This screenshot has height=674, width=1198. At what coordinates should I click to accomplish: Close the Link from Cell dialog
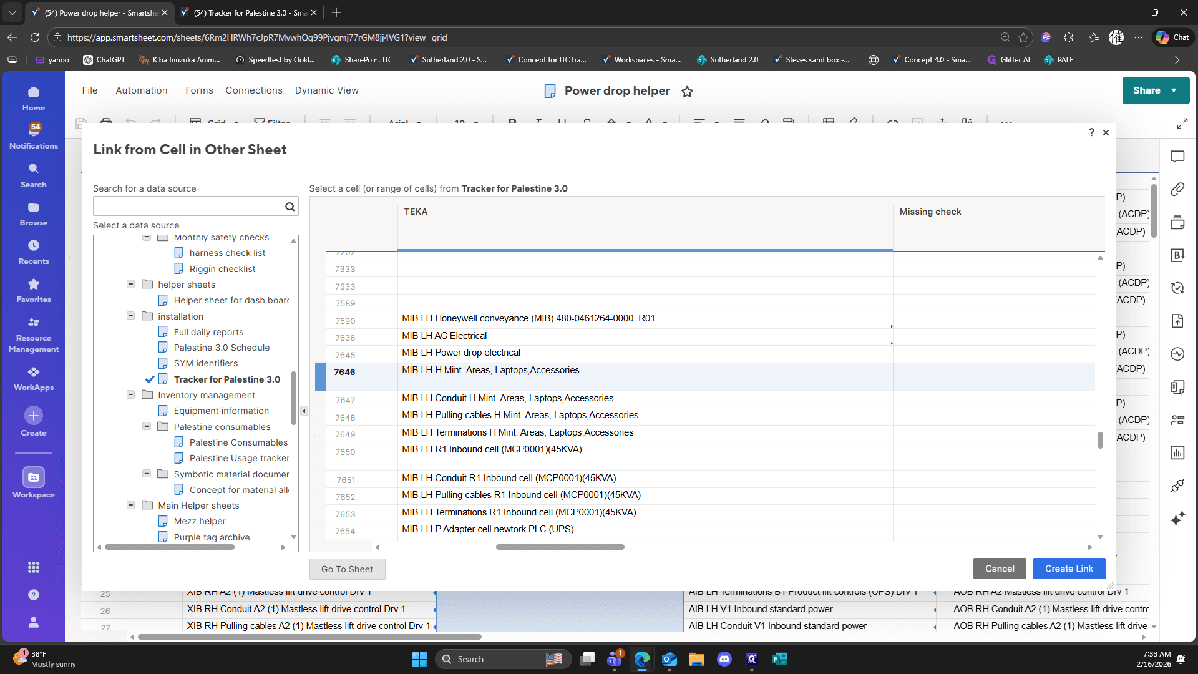point(1106,132)
